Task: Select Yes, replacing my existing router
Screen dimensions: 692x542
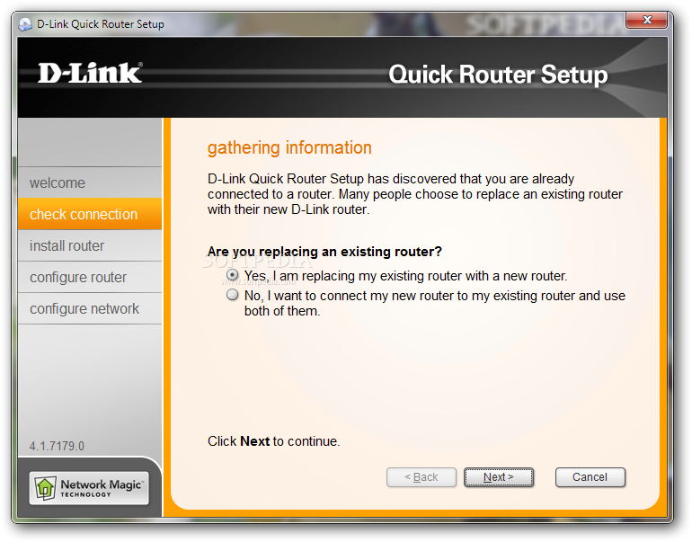Action: [233, 275]
